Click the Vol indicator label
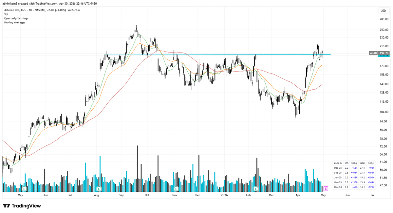393x213 pixels. click(6, 14)
